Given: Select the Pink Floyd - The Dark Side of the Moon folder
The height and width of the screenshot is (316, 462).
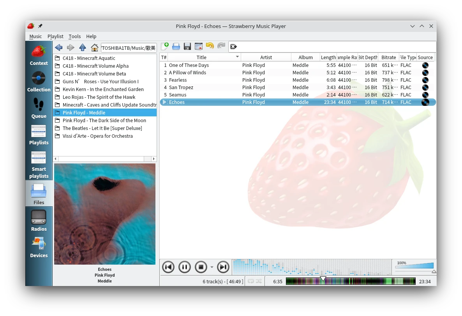Looking at the screenshot, I should [x=104, y=121].
